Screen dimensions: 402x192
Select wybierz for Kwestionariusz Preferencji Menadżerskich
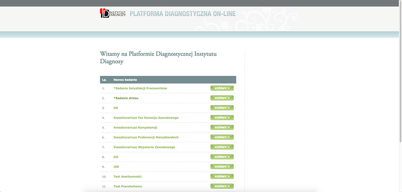click(222, 137)
